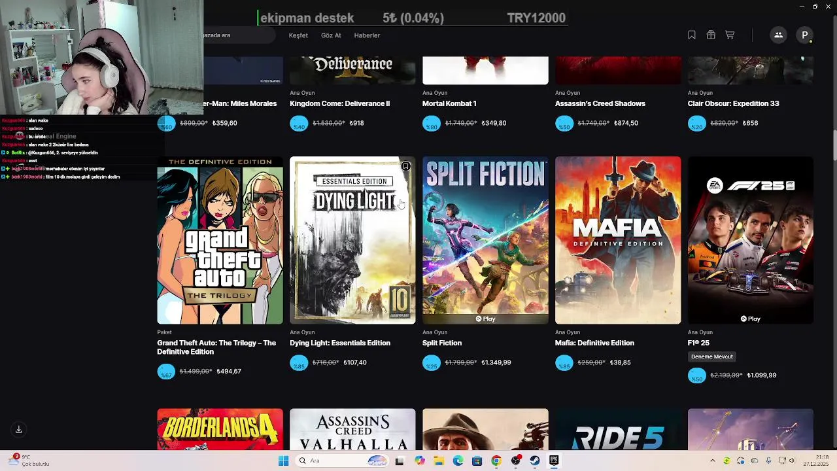
Task: Click the download icon at bottom left
Action: click(x=18, y=430)
